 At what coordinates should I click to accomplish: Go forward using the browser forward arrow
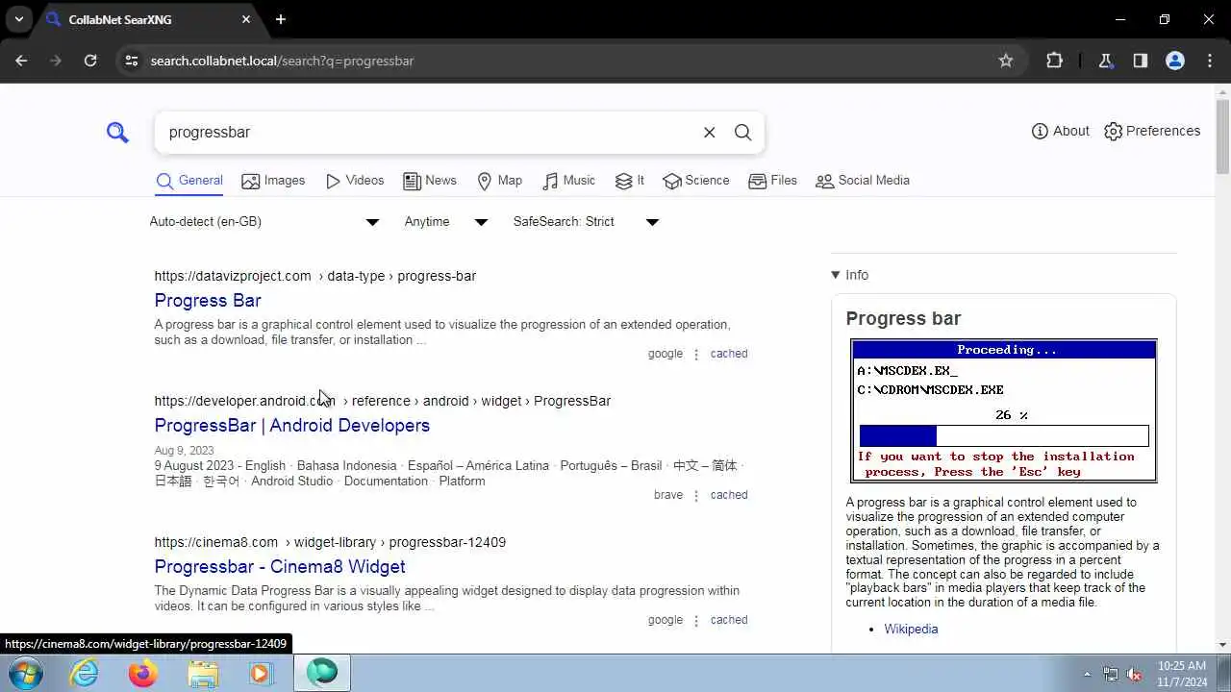pos(56,61)
